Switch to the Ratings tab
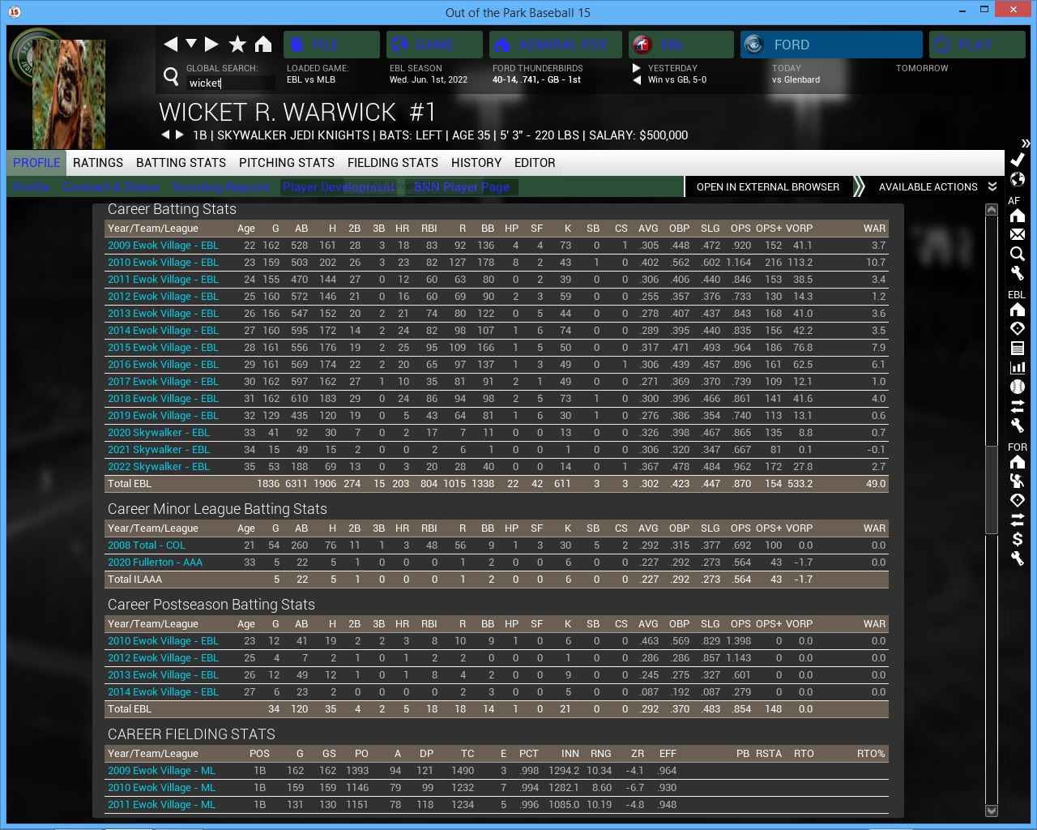The height and width of the screenshot is (830, 1037). pos(98,163)
